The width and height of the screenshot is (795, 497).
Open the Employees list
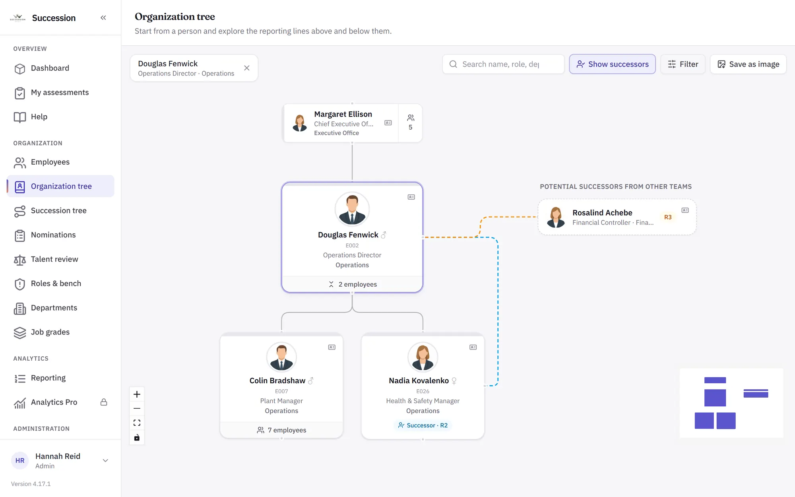60,162
